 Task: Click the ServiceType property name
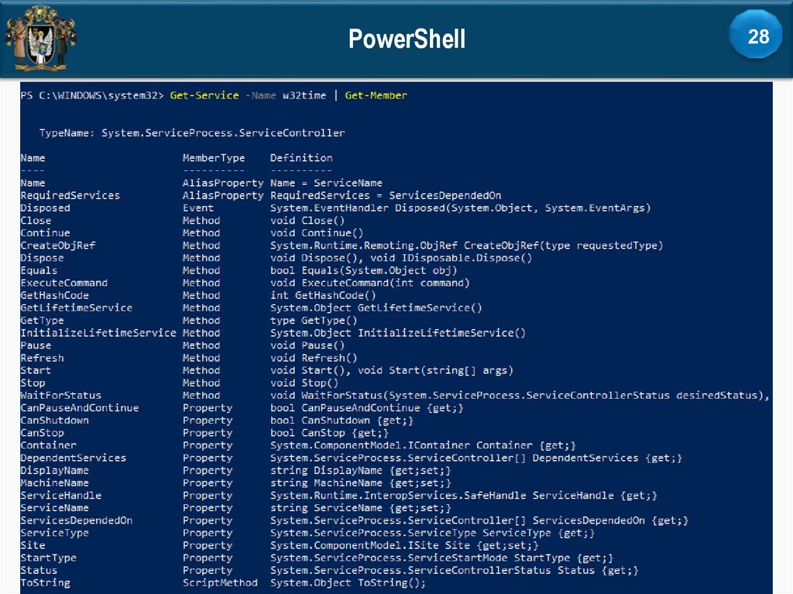pyautogui.click(x=55, y=533)
